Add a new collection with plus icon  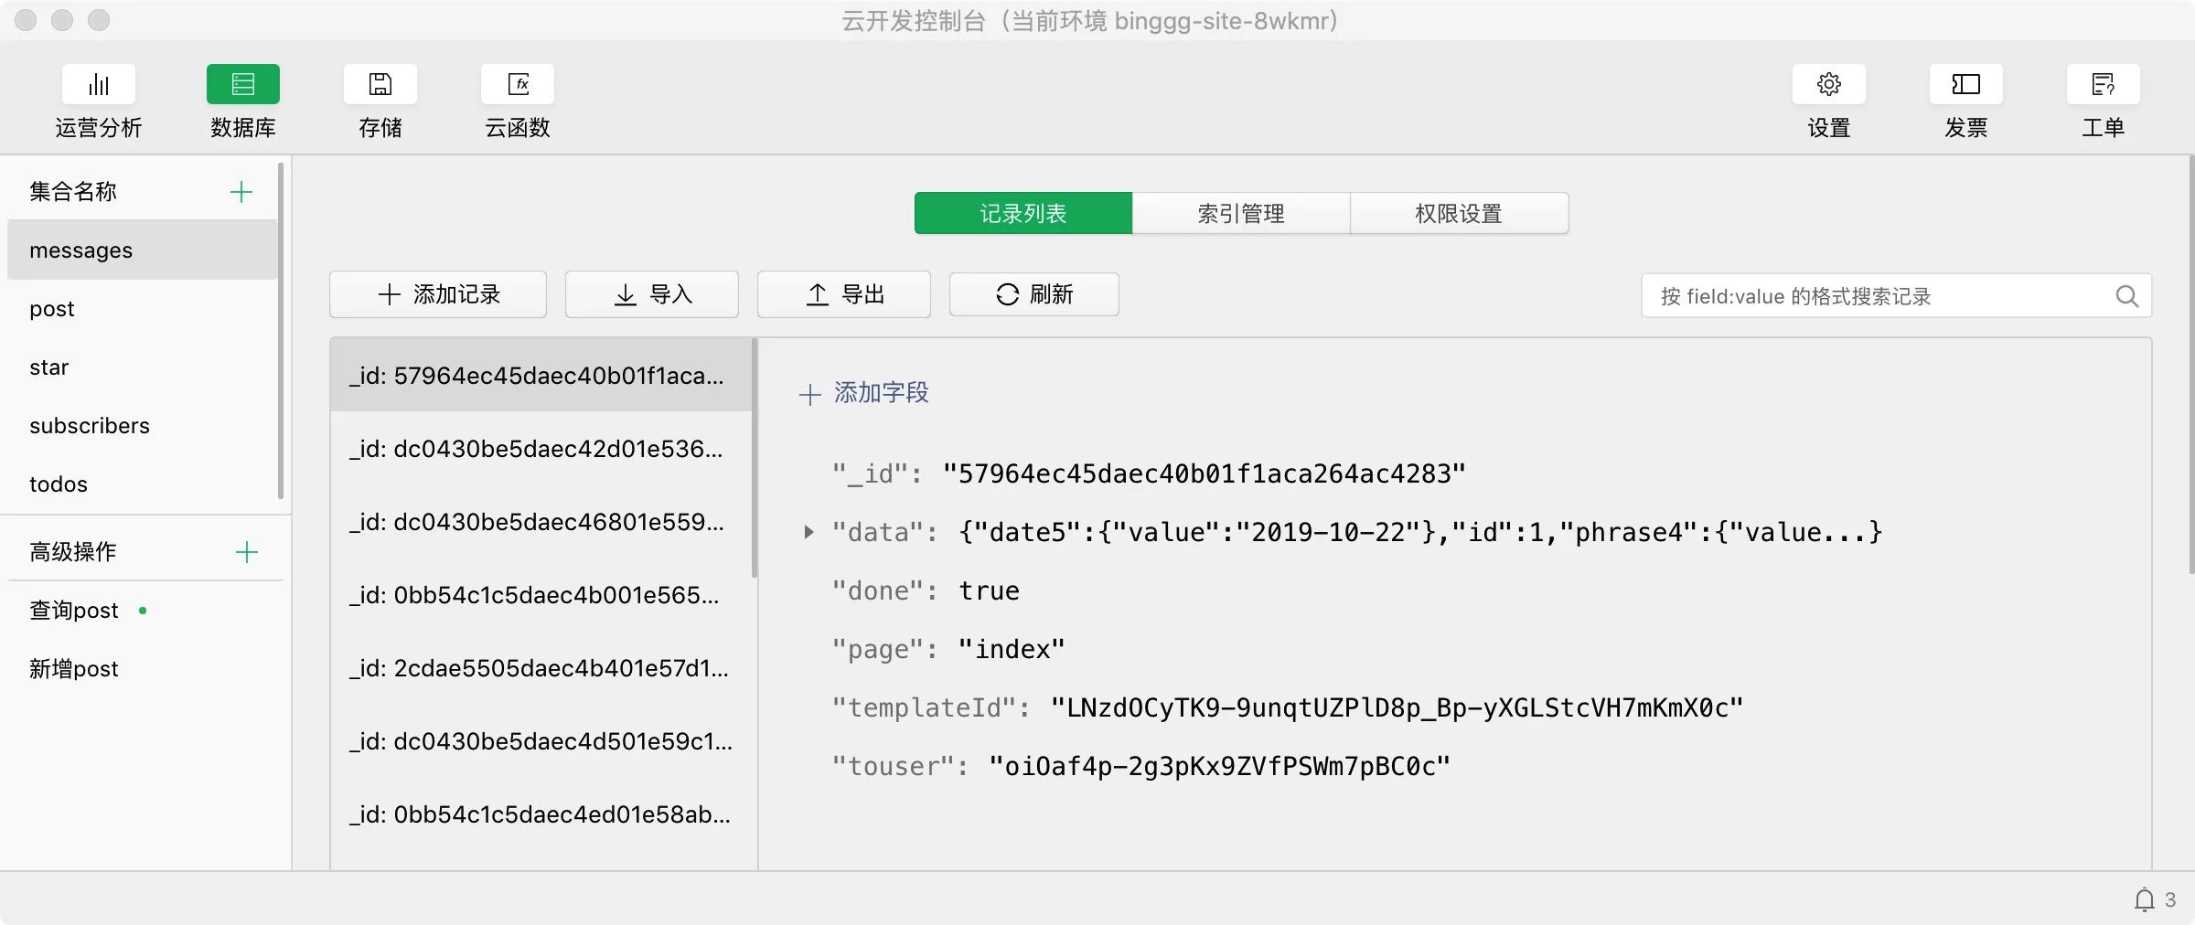click(x=241, y=192)
